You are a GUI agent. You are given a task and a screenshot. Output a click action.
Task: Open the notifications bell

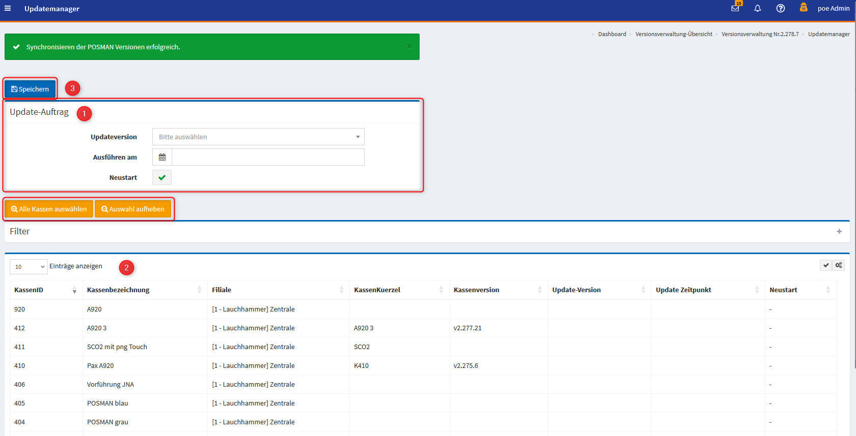758,8
